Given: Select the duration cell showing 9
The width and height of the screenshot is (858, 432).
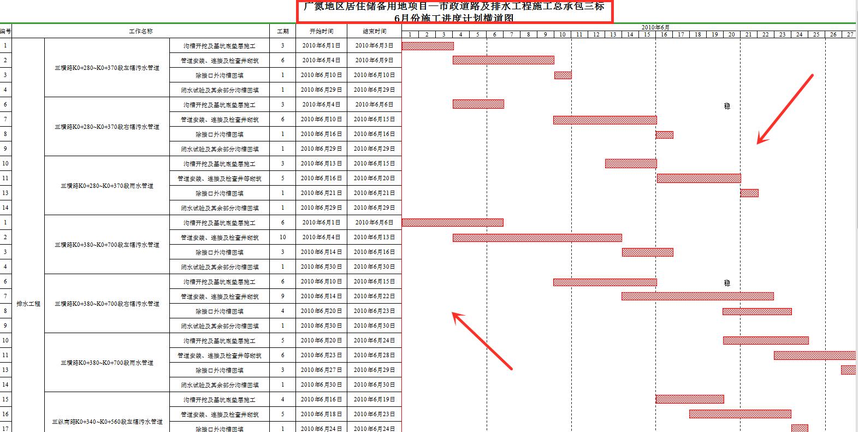Looking at the screenshot, I should pyautogui.click(x=283, y=297).
